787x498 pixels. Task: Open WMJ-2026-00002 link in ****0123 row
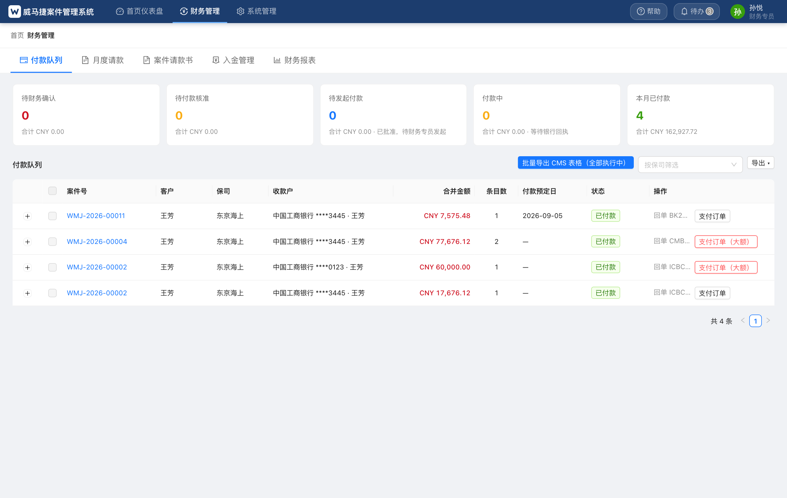(x=97, y=267)
